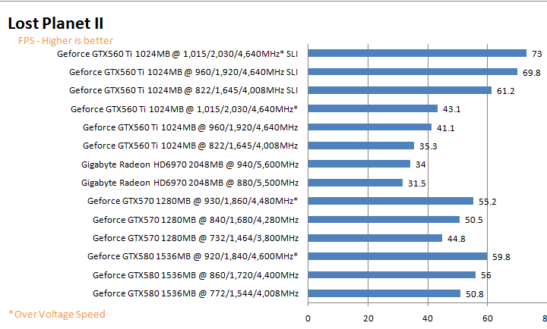Click the data value '59.8'
This screenshot has height=329, width=547.
pos(501,257)
